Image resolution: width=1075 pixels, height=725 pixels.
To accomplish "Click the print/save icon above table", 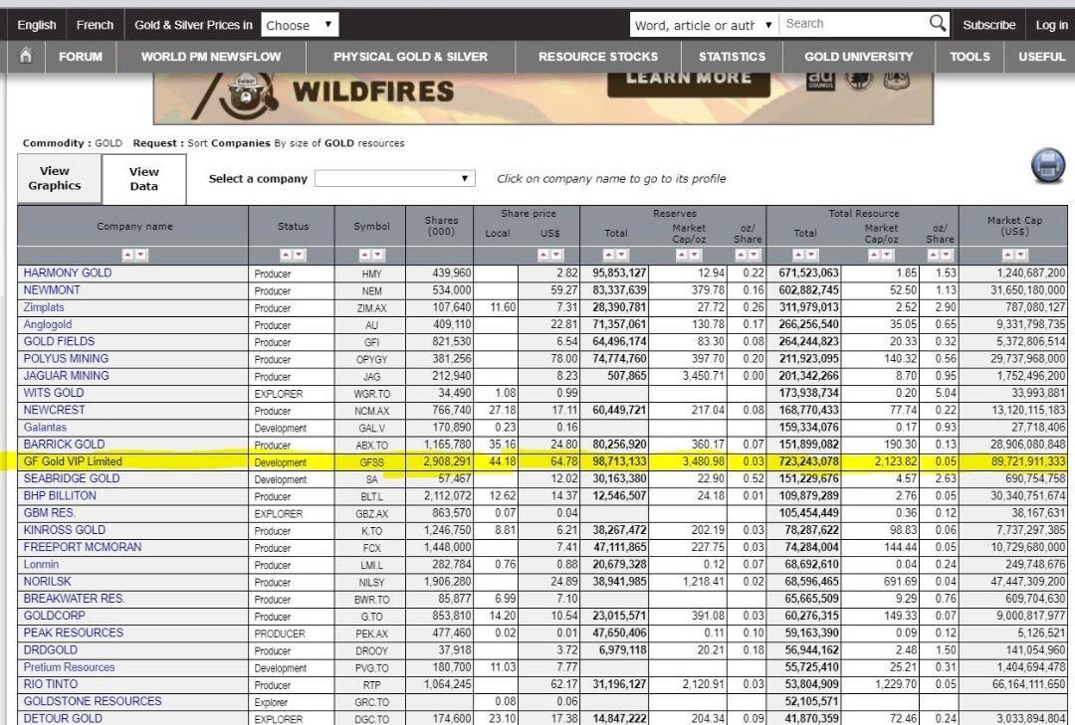I will [1048, 166].
